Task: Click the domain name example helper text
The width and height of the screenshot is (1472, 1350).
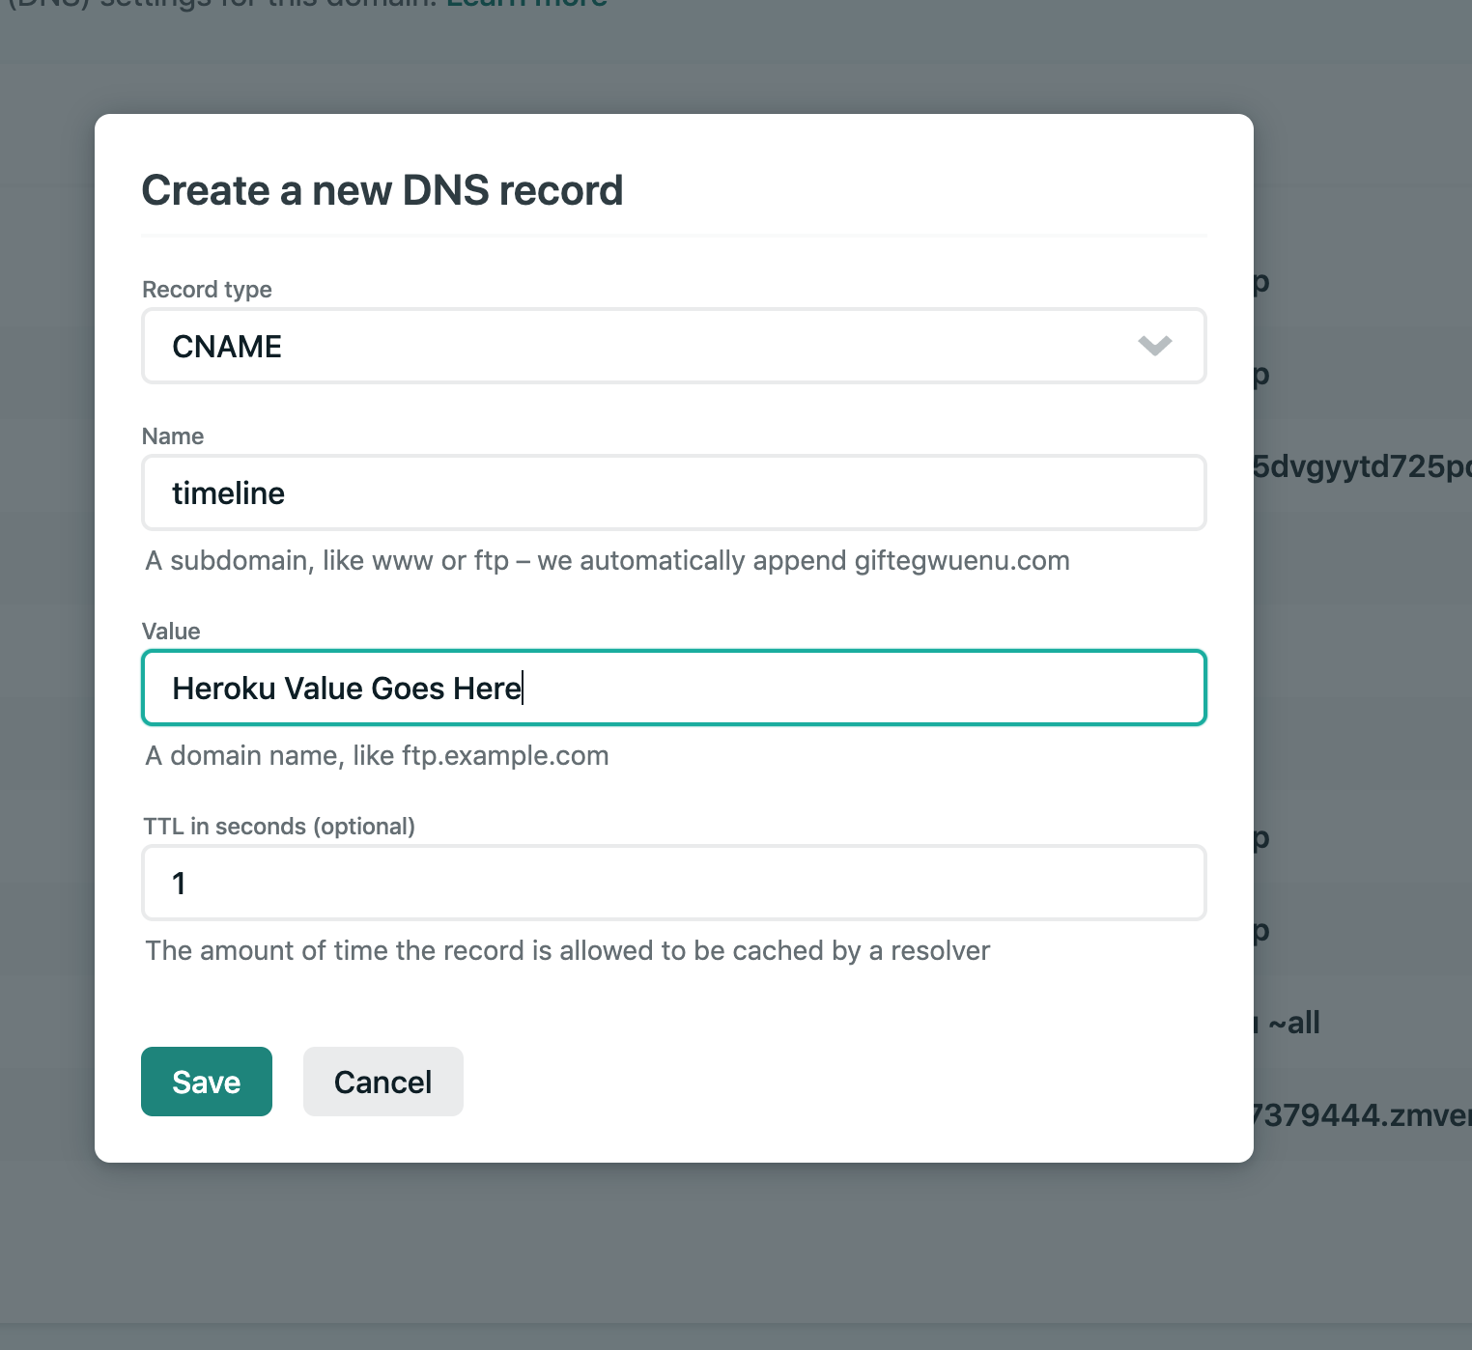Action: click(x=377, y=755)
